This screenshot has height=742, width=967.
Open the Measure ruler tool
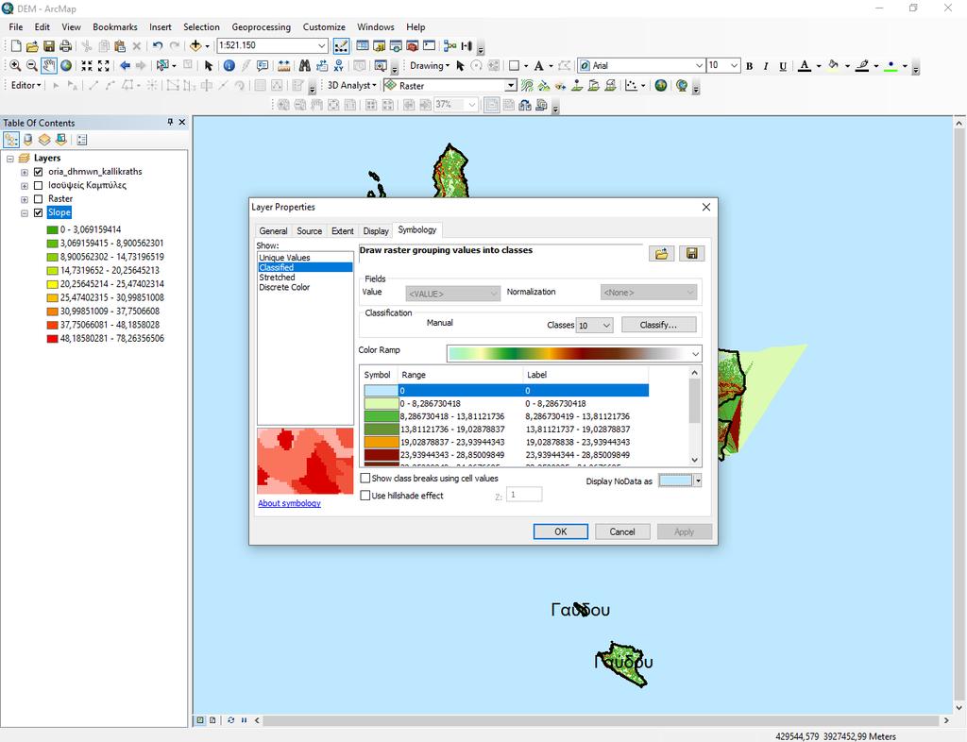(x=283, y=65)
